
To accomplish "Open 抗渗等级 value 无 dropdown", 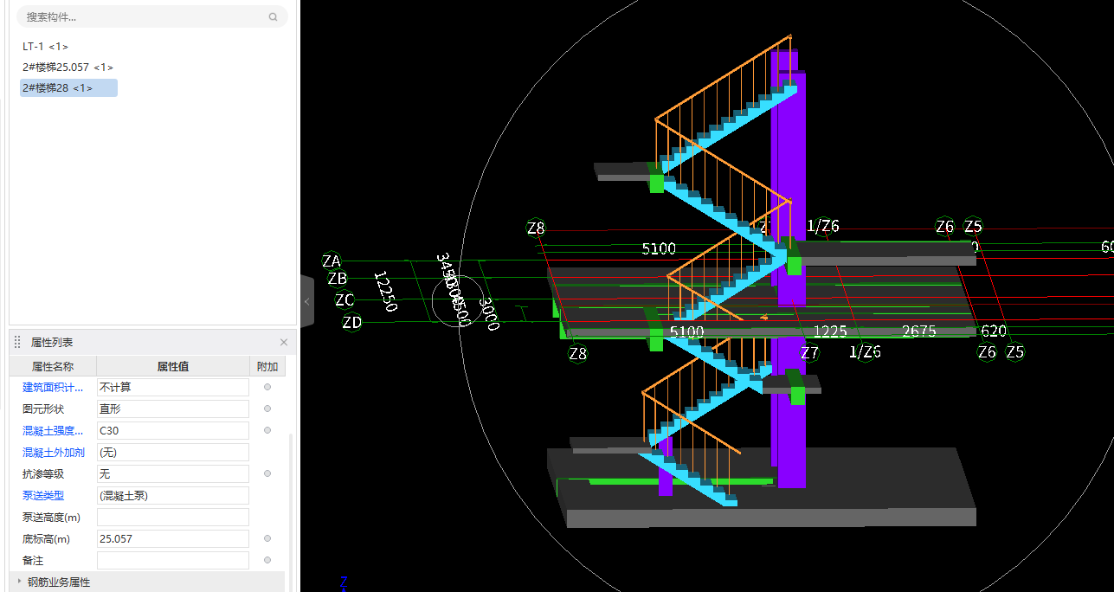I will [x=173, y=474].
